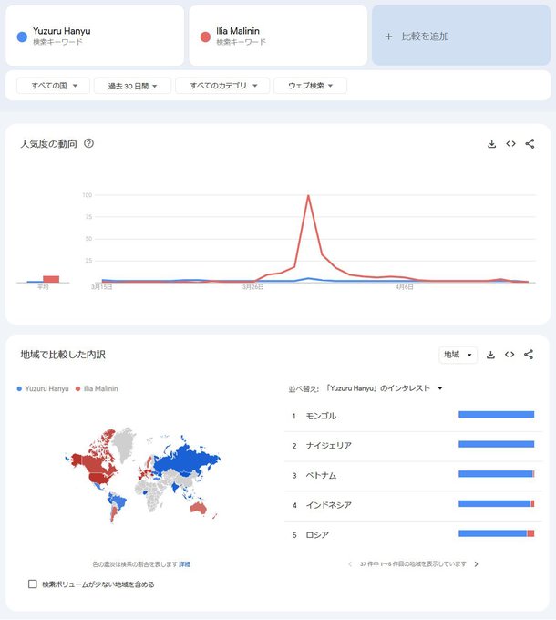Go to next page of regions list
The image size is (556, 620).
[x=476, y=564]
